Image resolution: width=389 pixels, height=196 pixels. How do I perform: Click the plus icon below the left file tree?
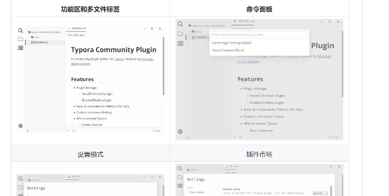(28, 131)
